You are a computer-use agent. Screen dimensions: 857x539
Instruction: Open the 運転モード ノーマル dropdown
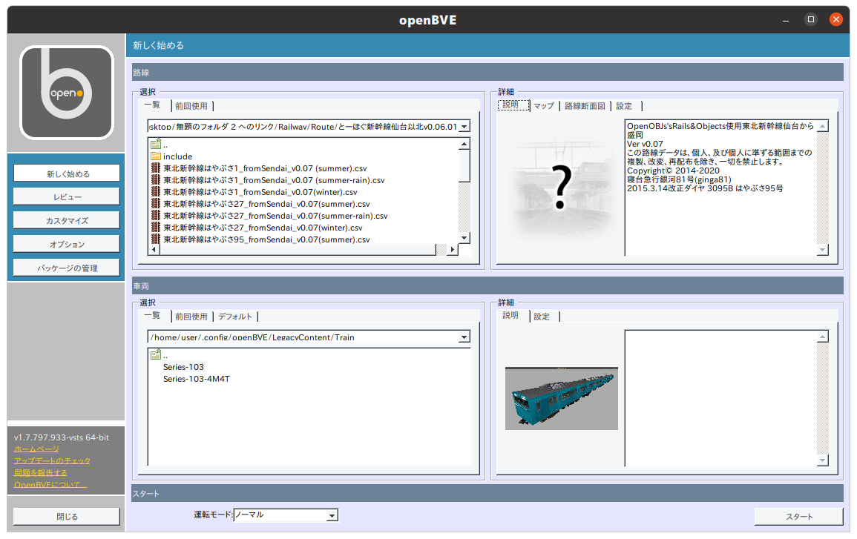pyautogui.click(x=332, y=515)
